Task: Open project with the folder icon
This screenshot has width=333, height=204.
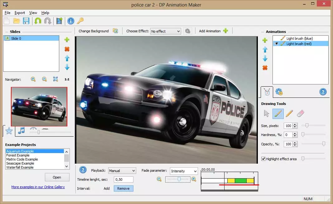Action: 16,21
